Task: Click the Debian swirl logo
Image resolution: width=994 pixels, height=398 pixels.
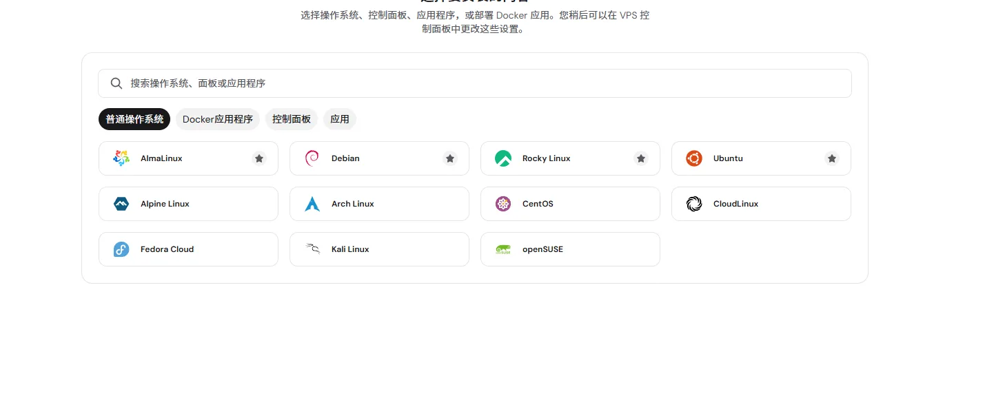Action: [312, 158]
